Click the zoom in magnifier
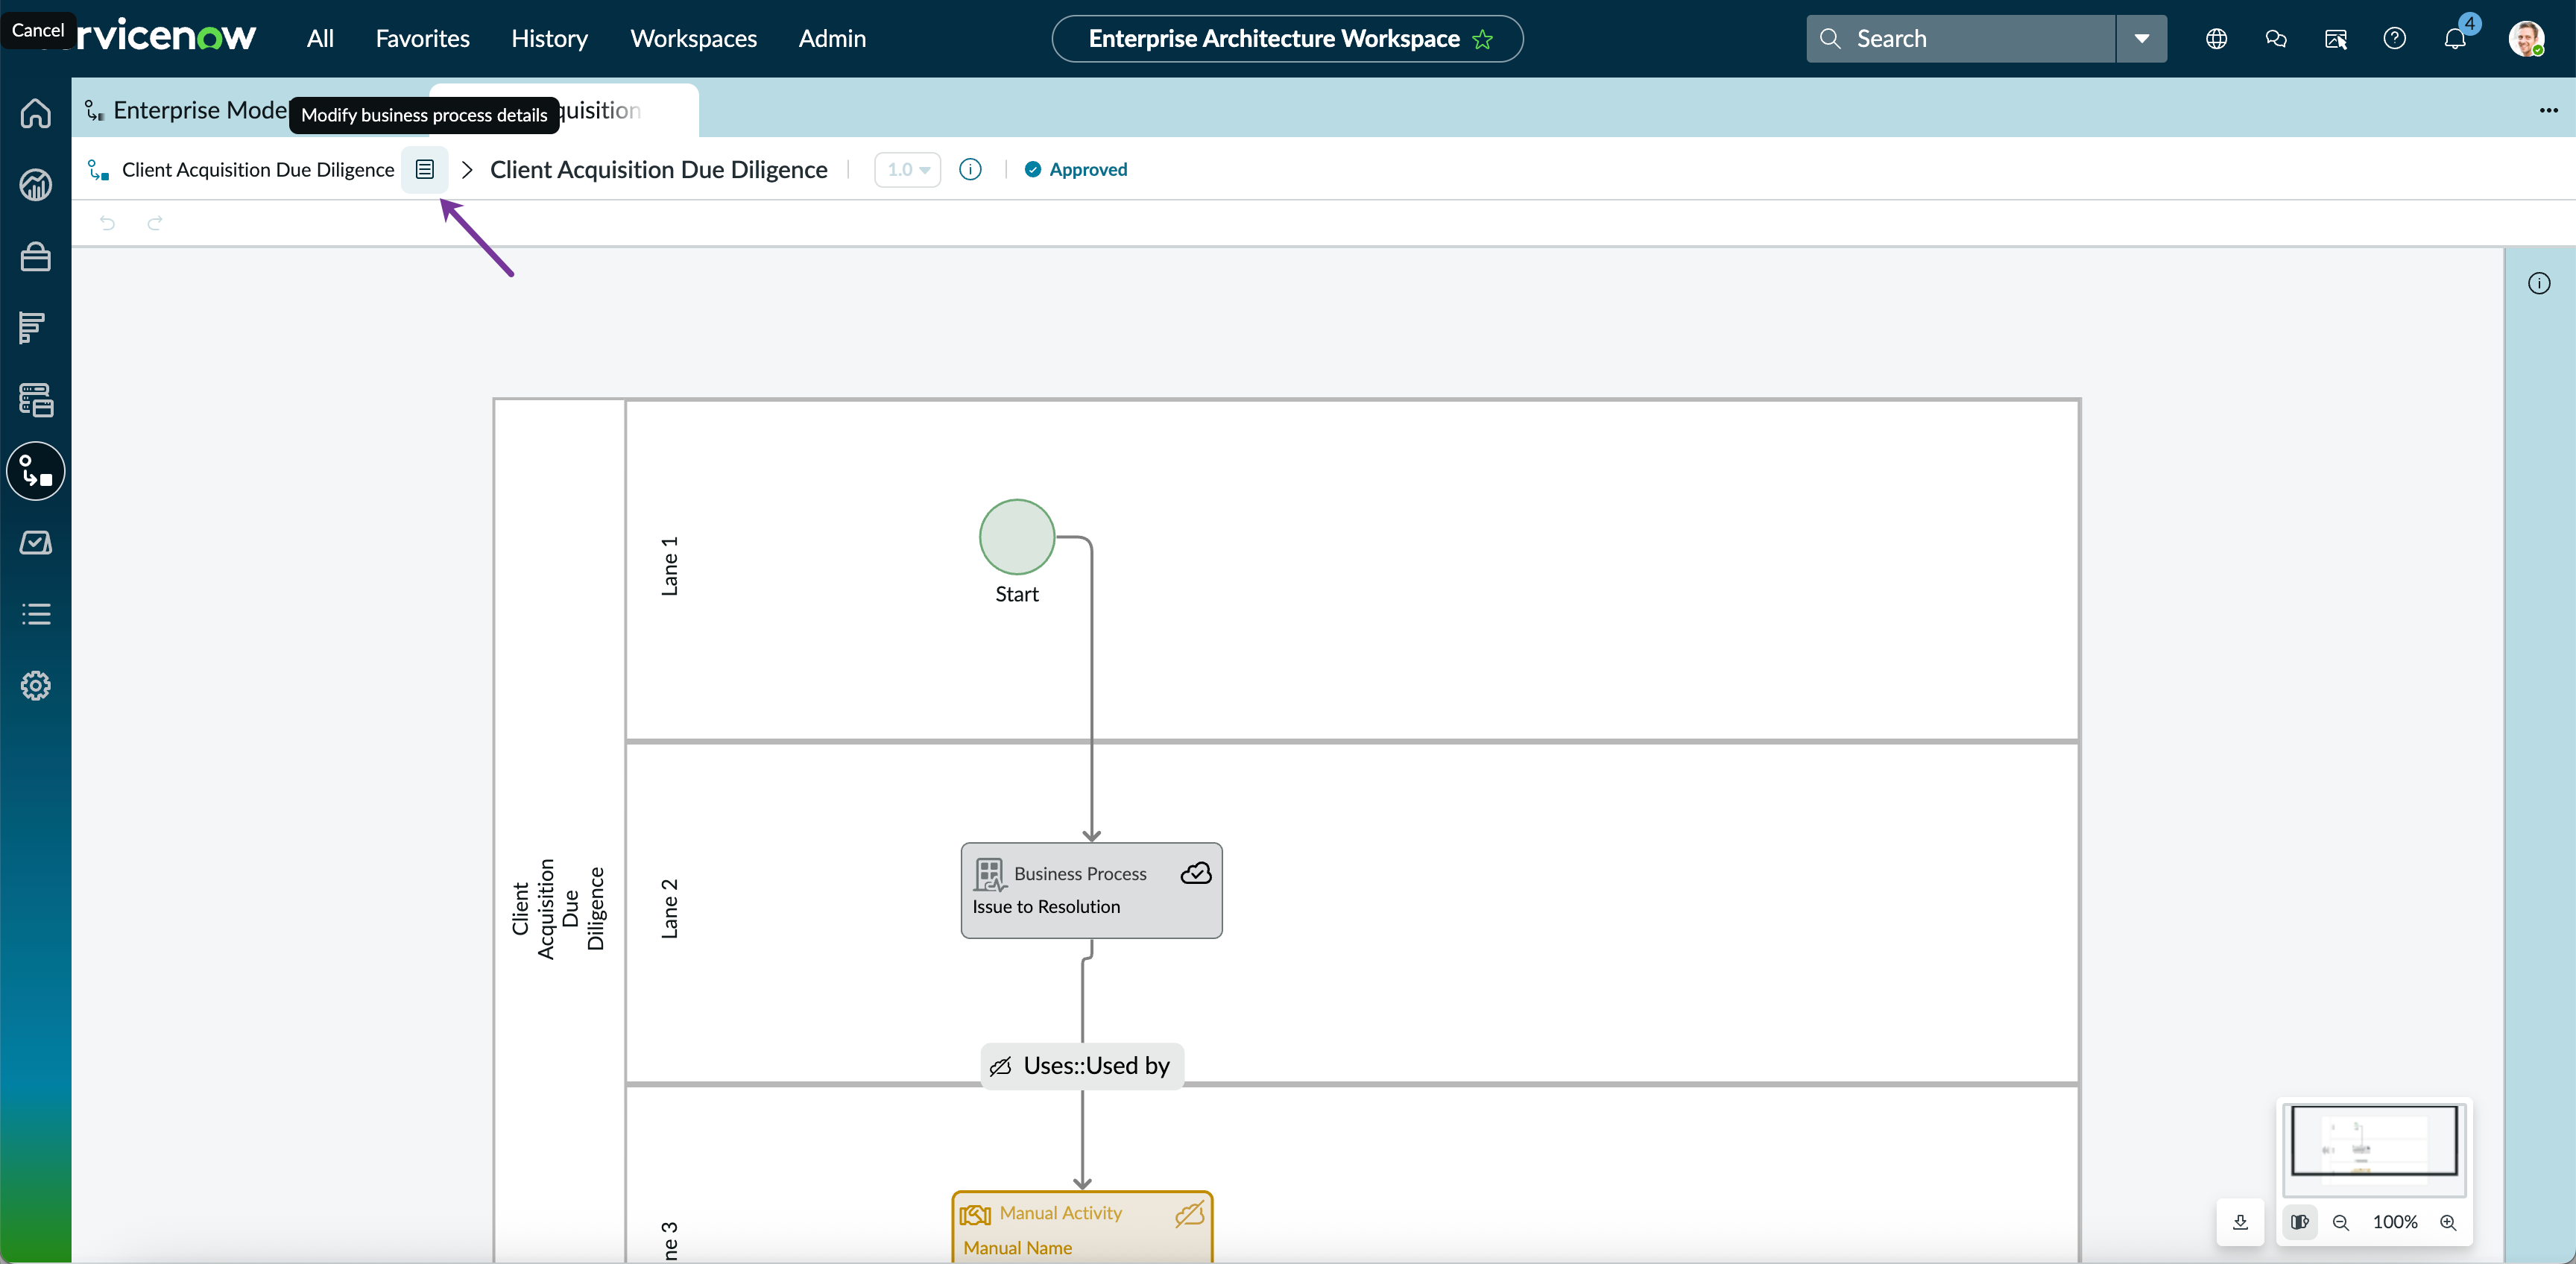 [2448, 1222]
